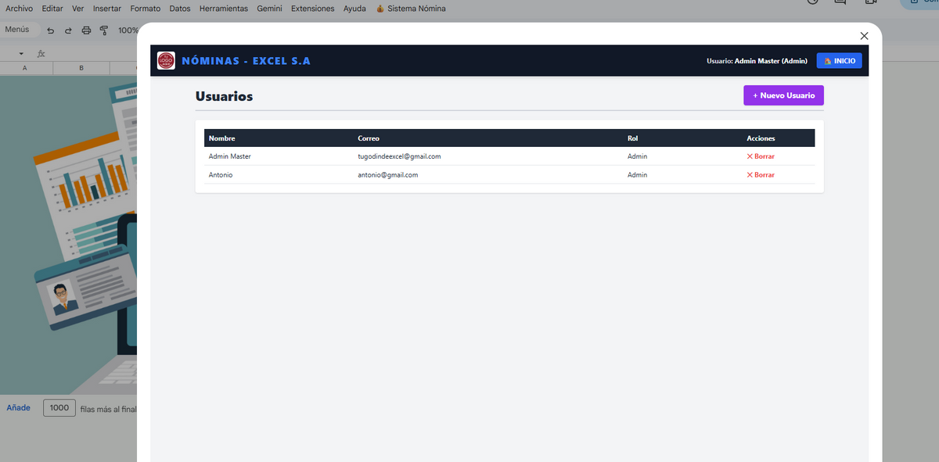The image size is (939, 462).
Task: Click the company logo in Nóminas header
Action: (166, 60)
